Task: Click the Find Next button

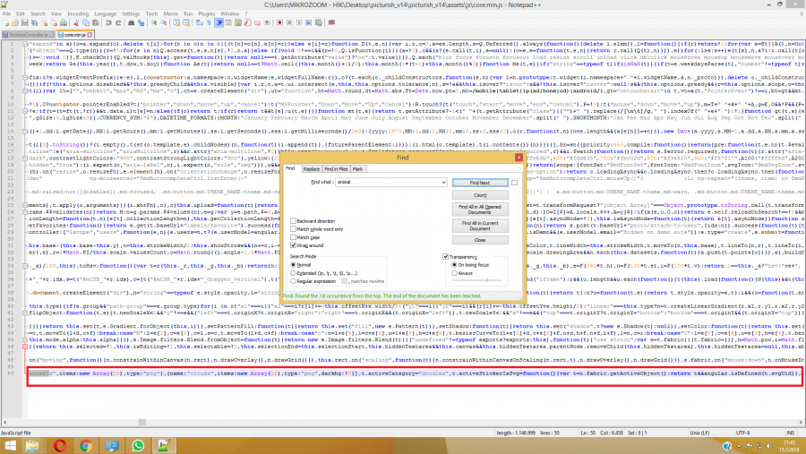Action: [x=479, y=182]
